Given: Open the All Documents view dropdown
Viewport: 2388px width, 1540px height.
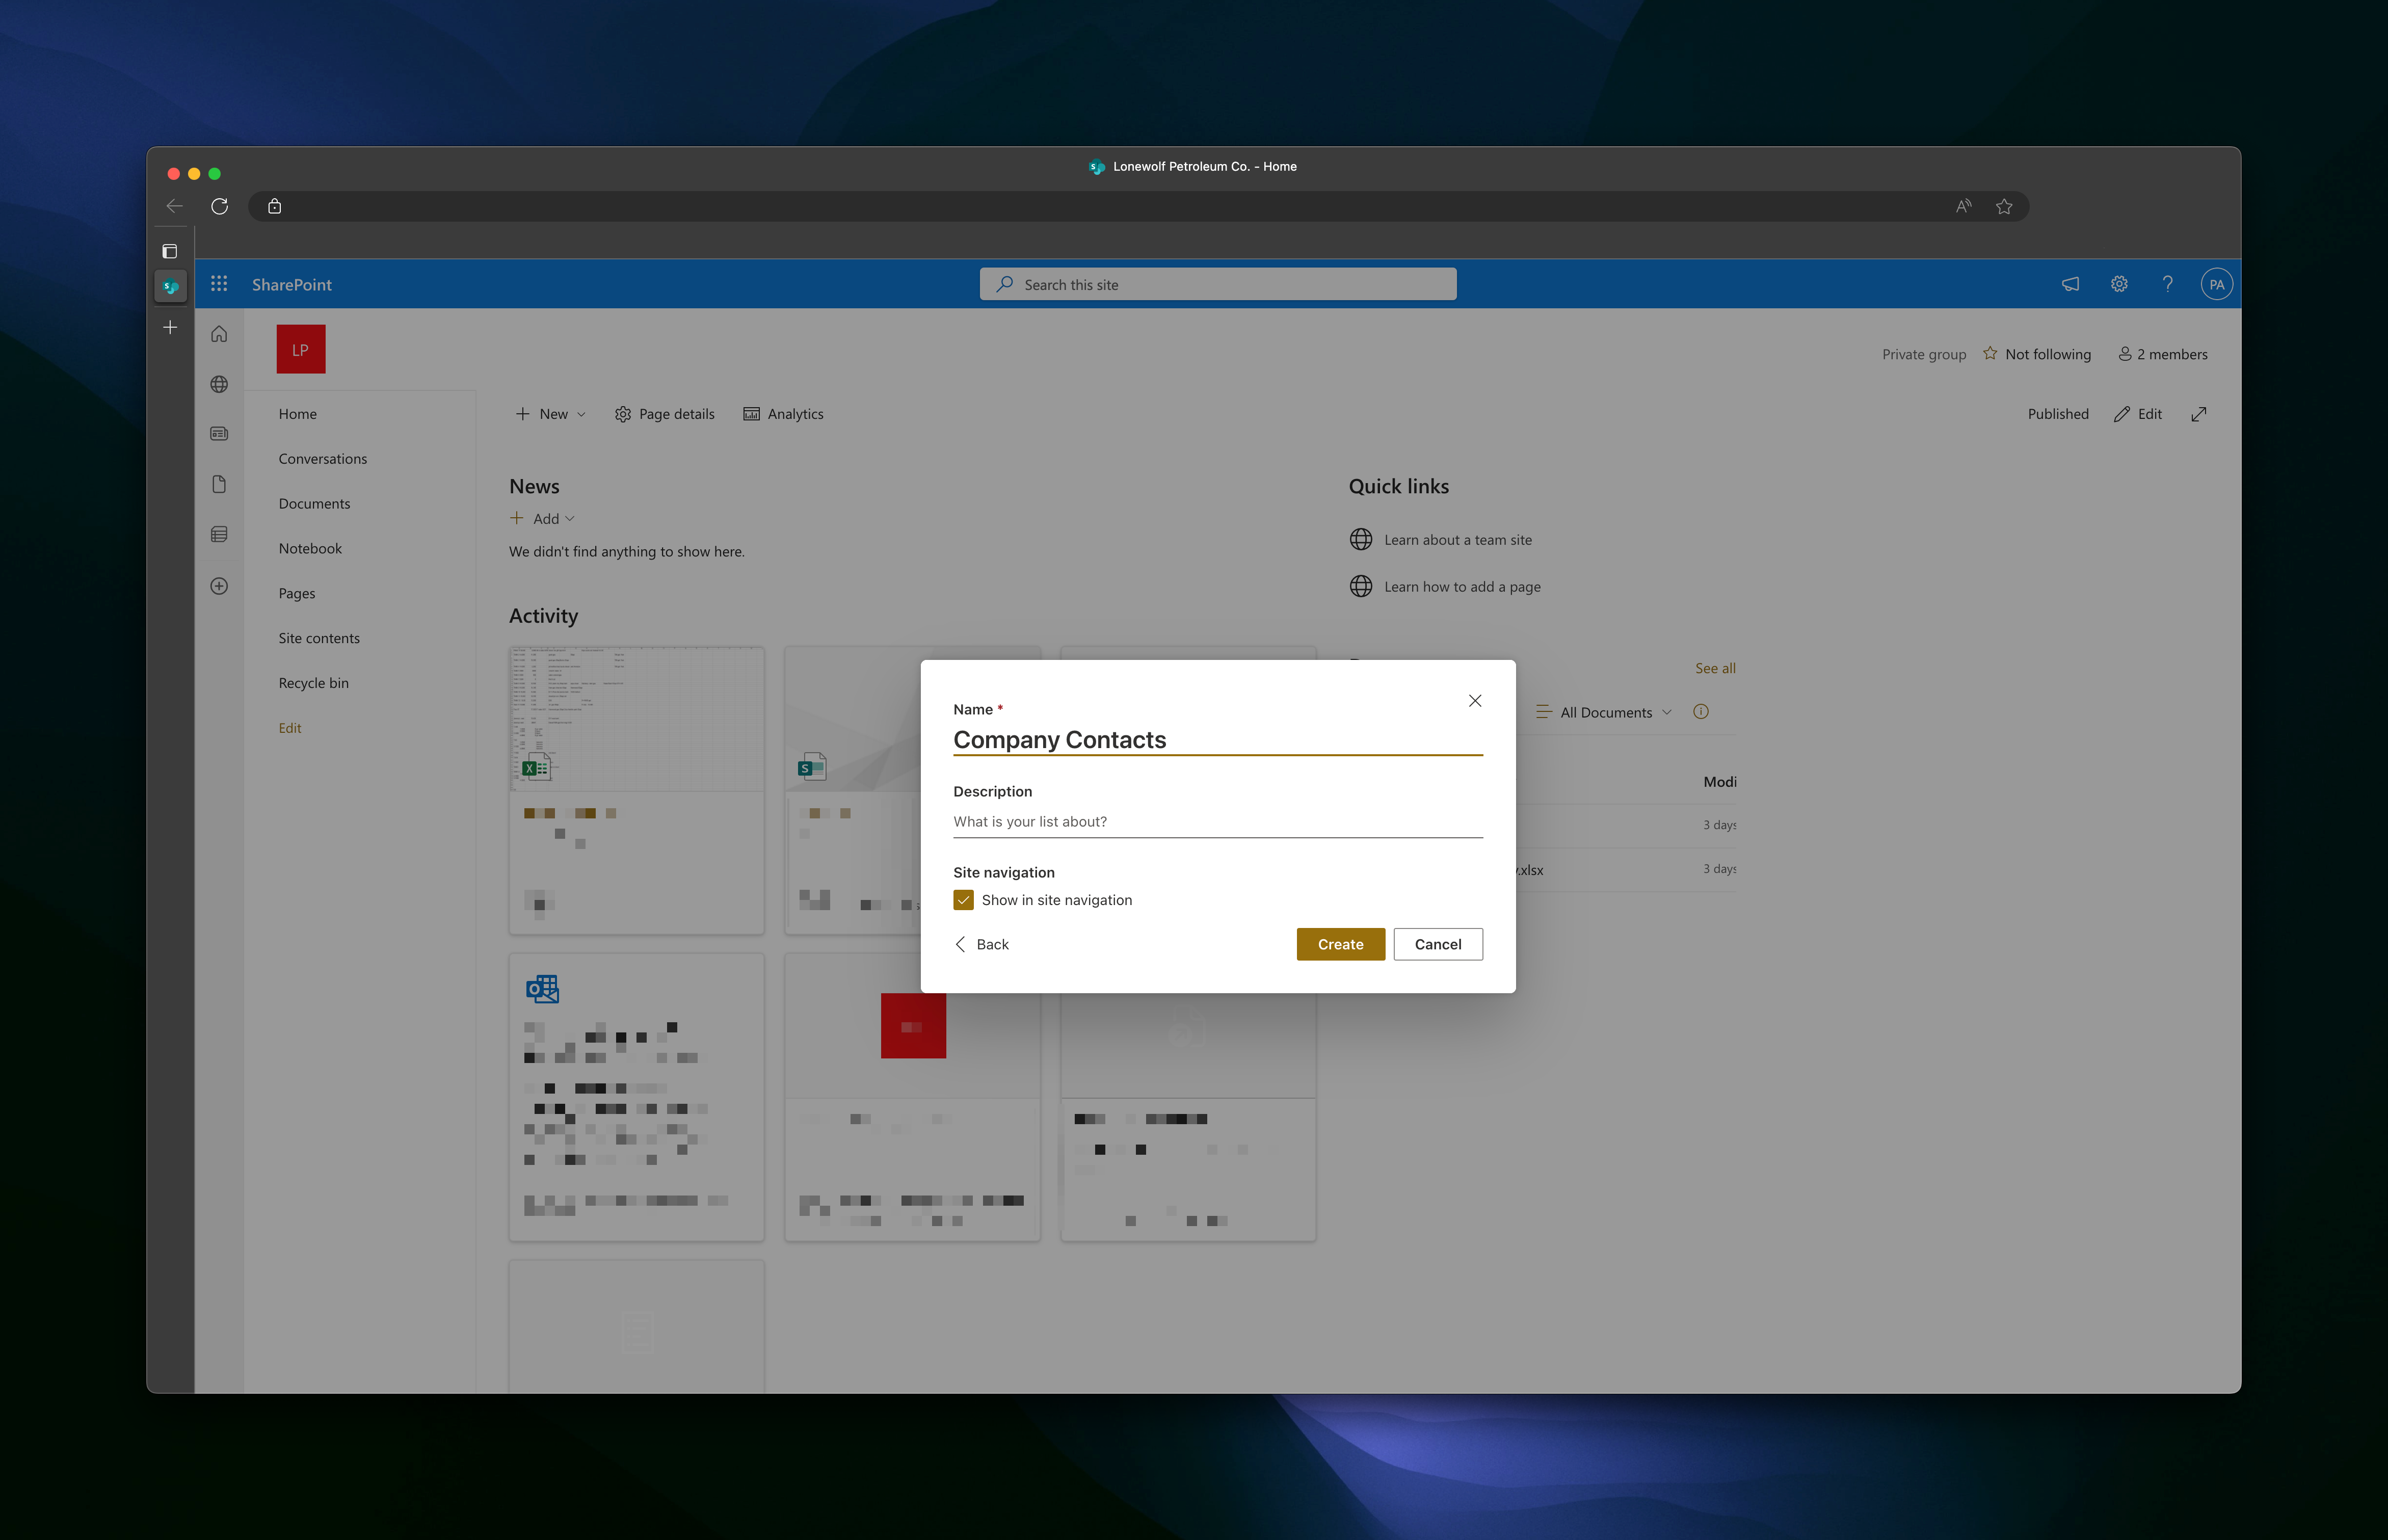Looking at the screenshot, I should [1603, 712].
